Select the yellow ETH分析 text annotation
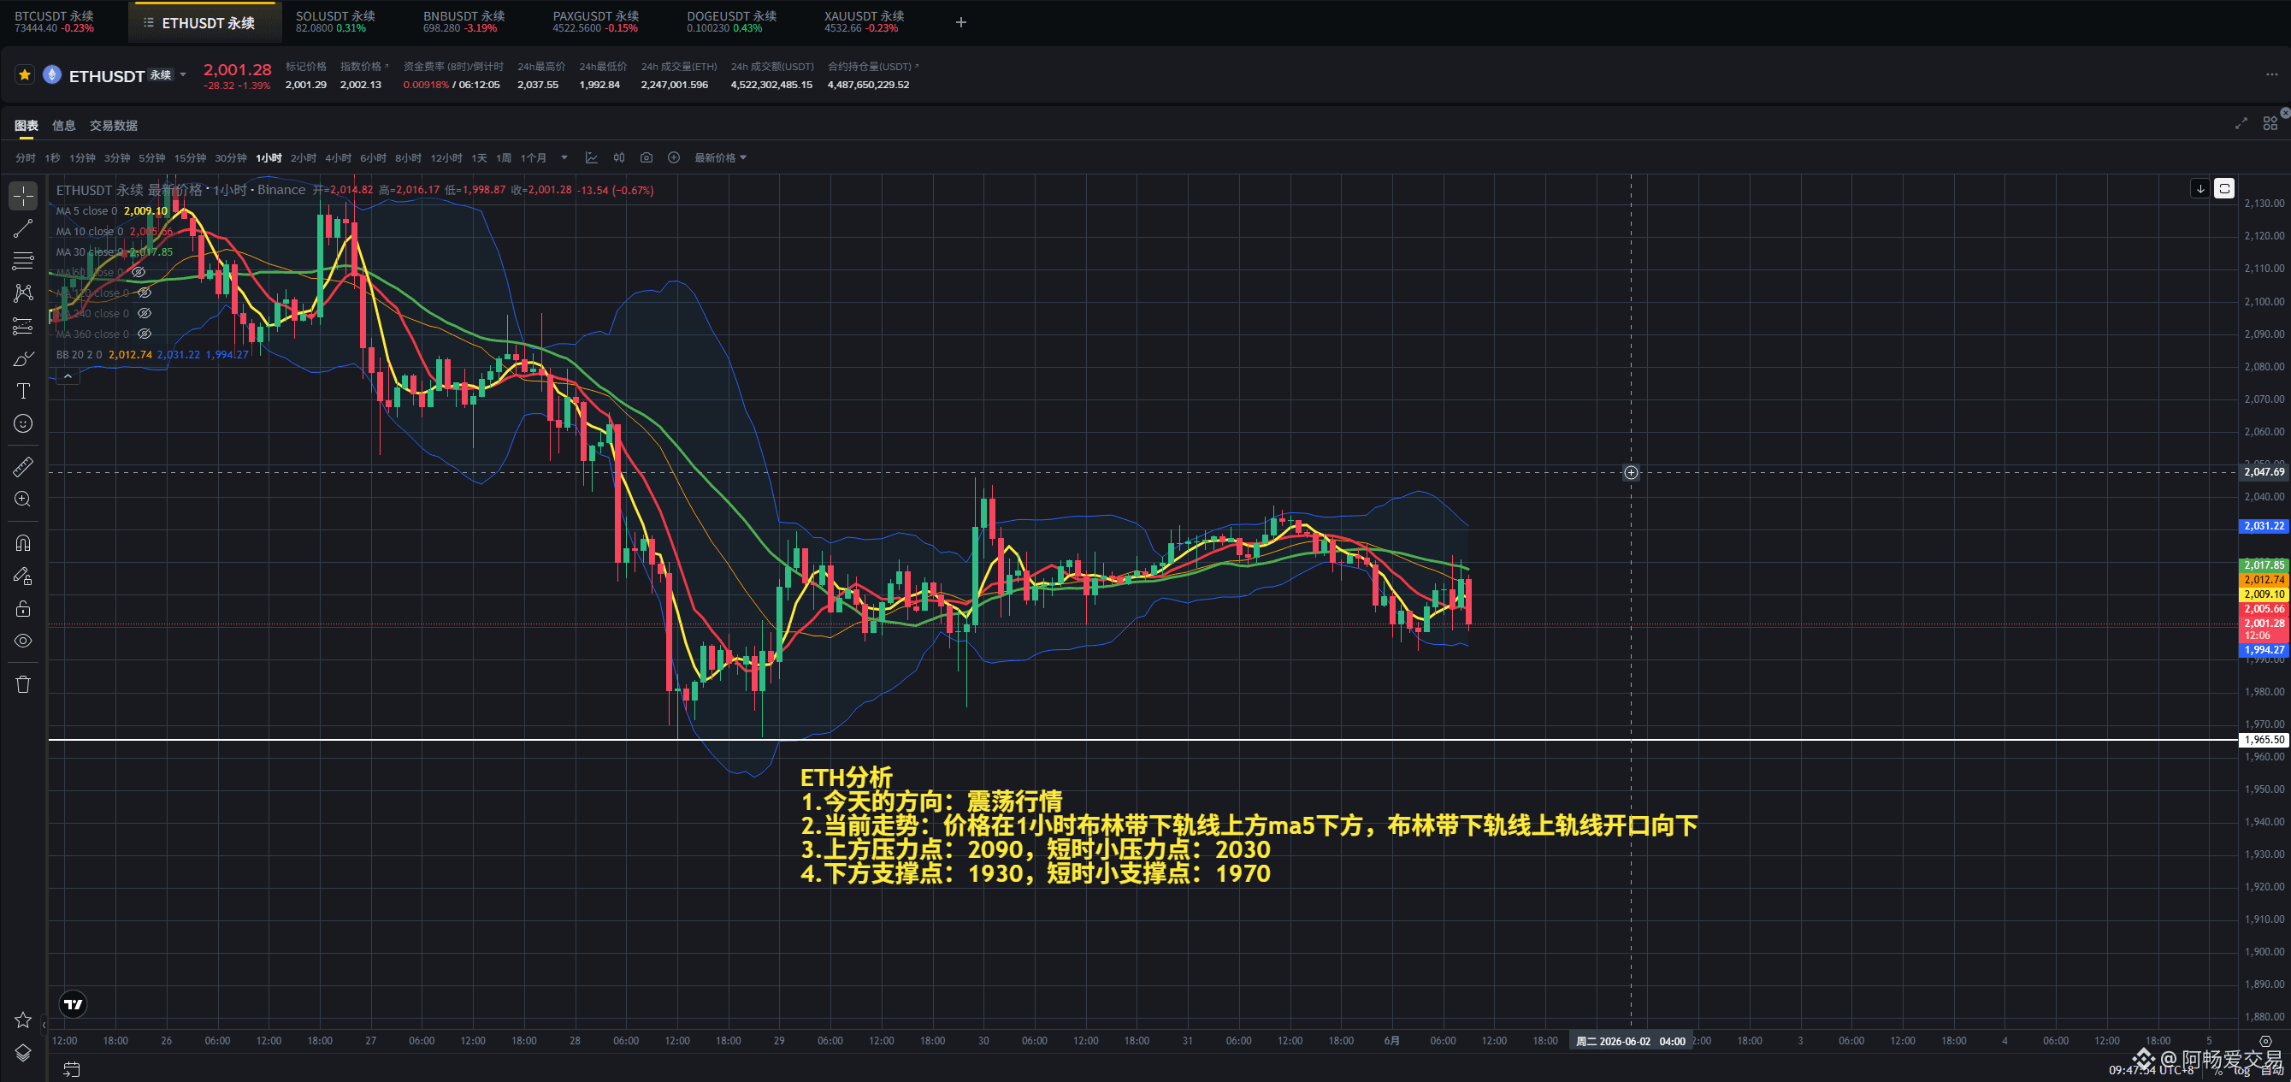The height and width of the screenshot is (1082, 2291). pos(1248,825)
